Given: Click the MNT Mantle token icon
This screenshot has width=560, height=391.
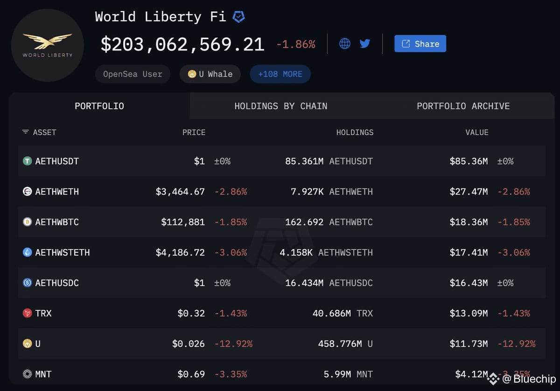Looking at the screenshot, I should pos(28,374).
